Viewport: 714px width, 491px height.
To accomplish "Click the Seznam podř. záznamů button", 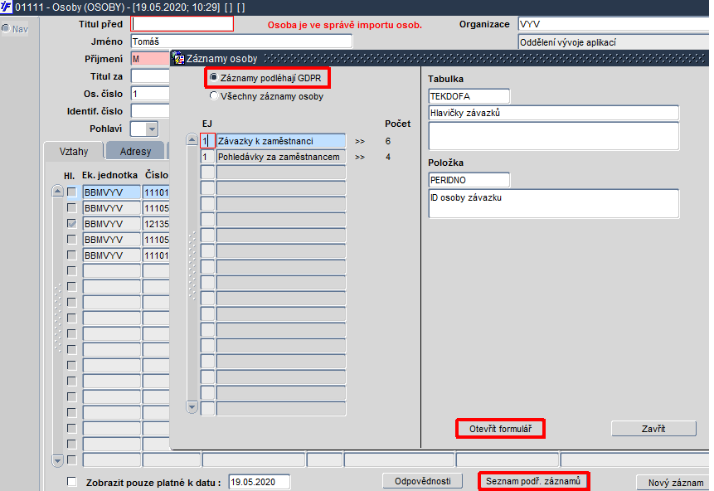I will (x=533, y=481).
